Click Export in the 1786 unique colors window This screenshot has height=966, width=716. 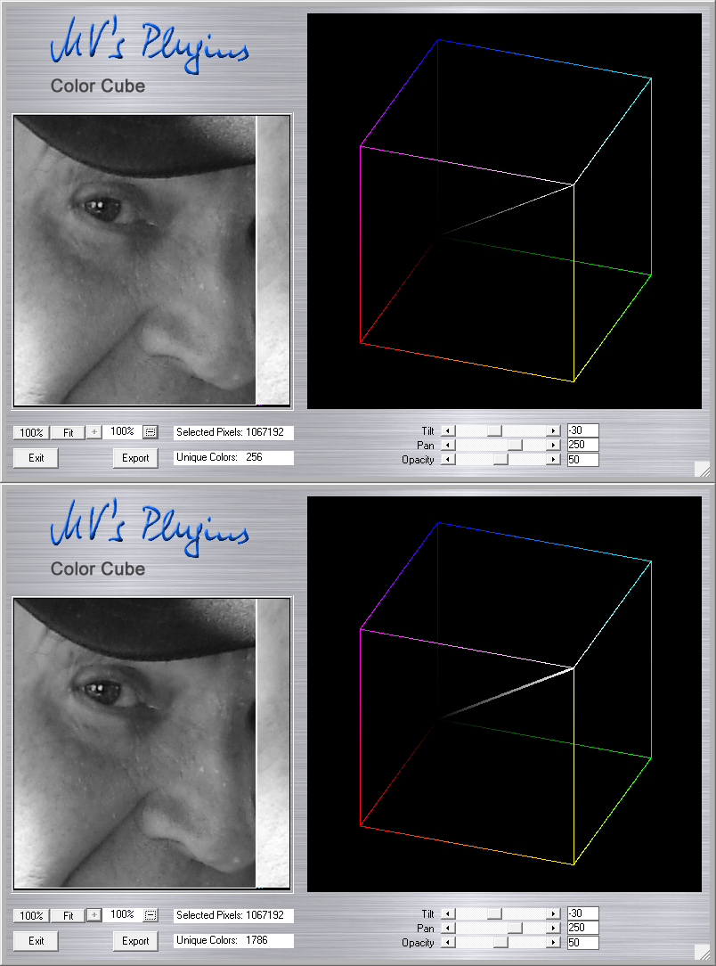(135, 941)
